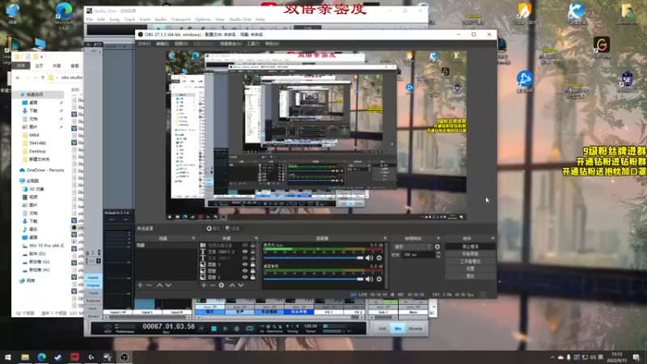This screenshot has width=647, height=364.
Task: Remove the selected OBS source
Action: pyautogui.click(x=213, y=286)
